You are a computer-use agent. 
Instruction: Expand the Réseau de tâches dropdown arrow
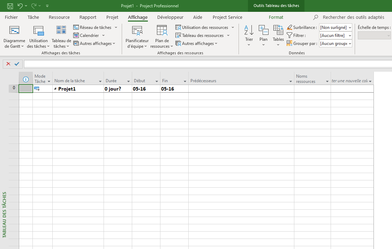116,28
